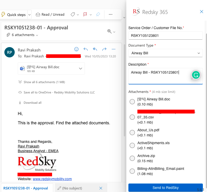Click the paperclip attachments icon
Screen dimensions: 207x192
pyautogui.click(x=8, y=35)
